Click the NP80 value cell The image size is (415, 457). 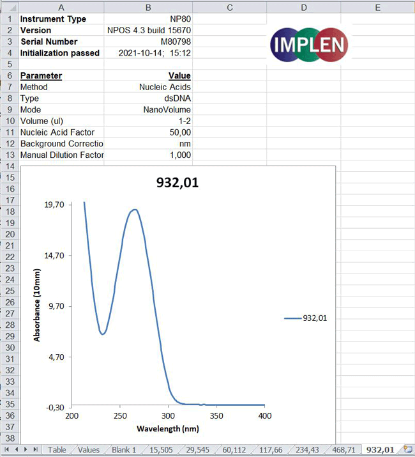coord(148,19)
